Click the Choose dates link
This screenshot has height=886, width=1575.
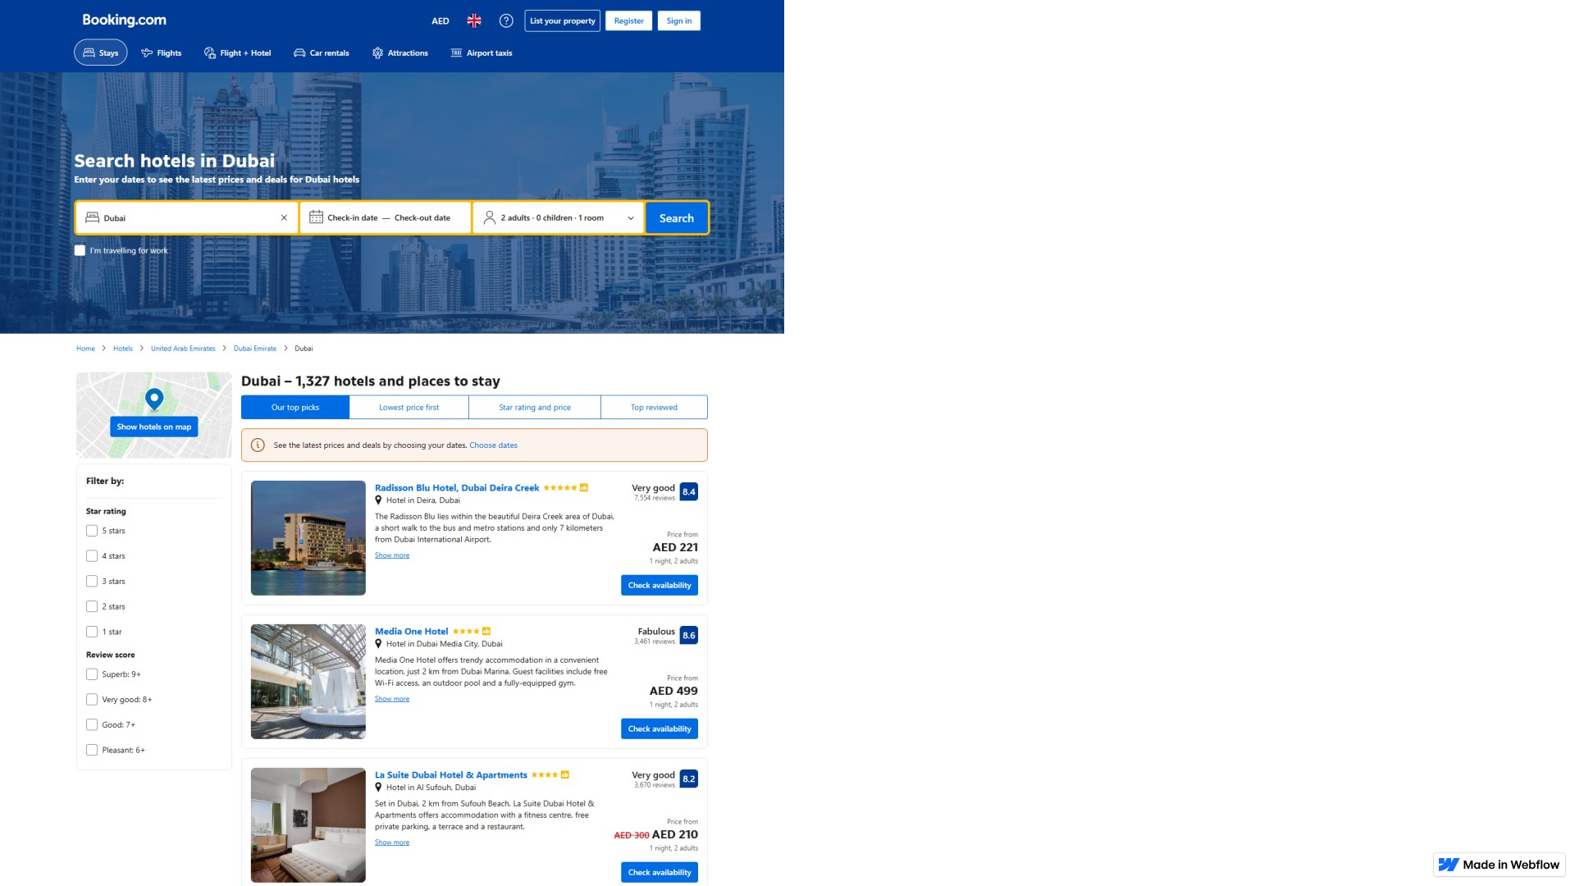[494, 445]
